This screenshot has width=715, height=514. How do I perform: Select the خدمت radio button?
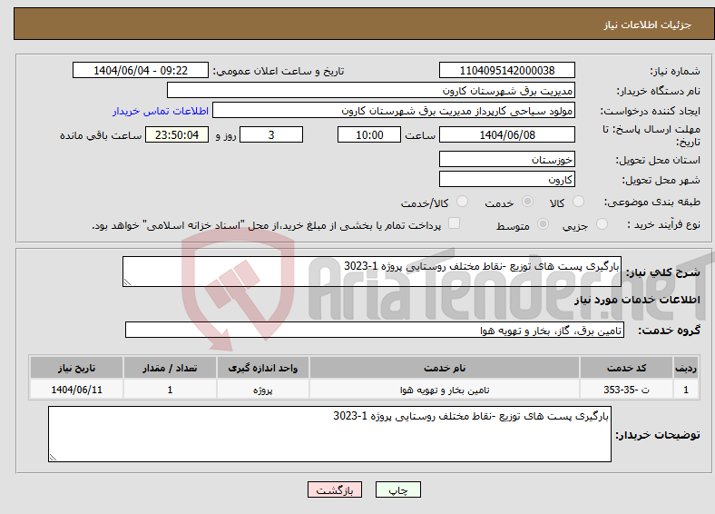point(527,202)
